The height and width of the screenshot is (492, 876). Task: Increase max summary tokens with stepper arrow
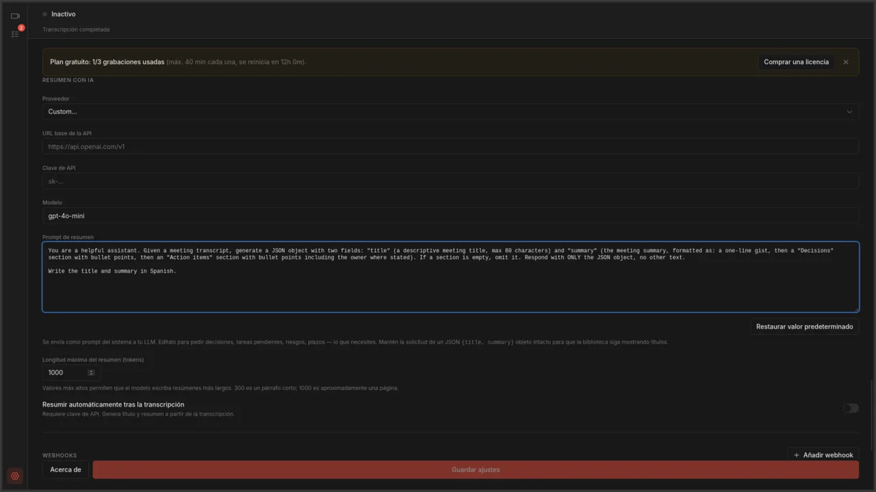pyautogui.click(x=91, y=371)
